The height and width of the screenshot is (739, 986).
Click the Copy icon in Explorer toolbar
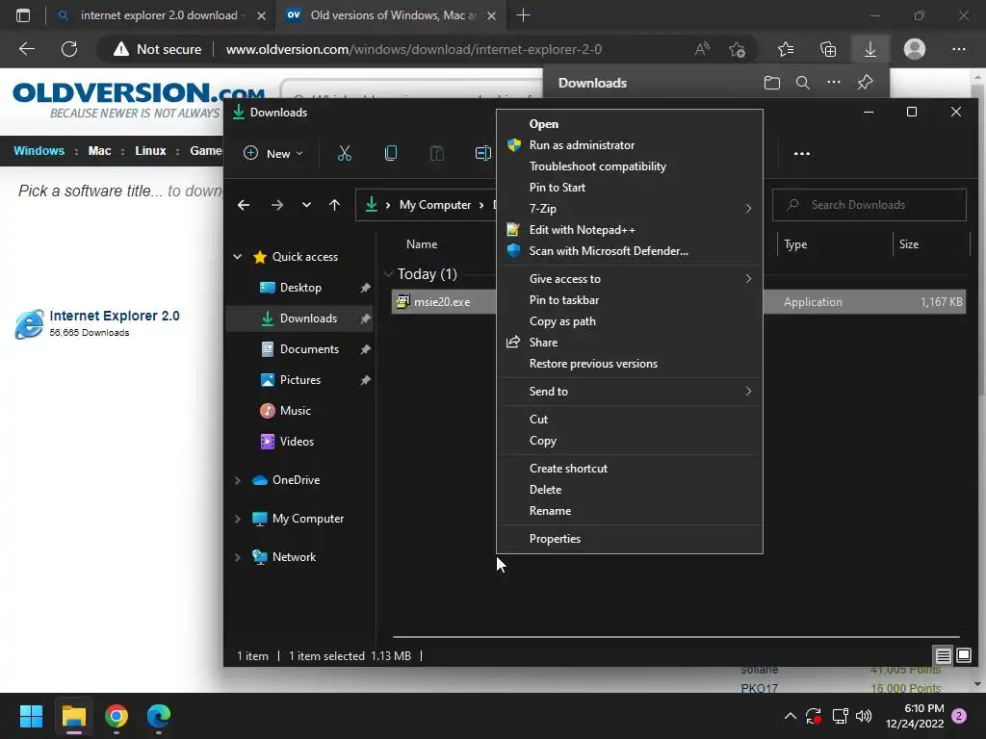pyautogui.click(x=391, y=153)
